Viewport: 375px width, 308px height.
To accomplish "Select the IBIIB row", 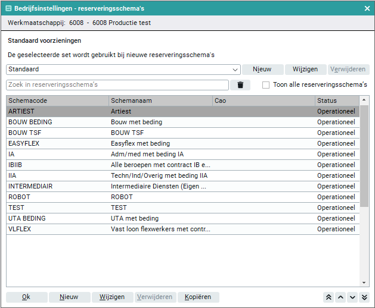I will click(x=182, y=165).
